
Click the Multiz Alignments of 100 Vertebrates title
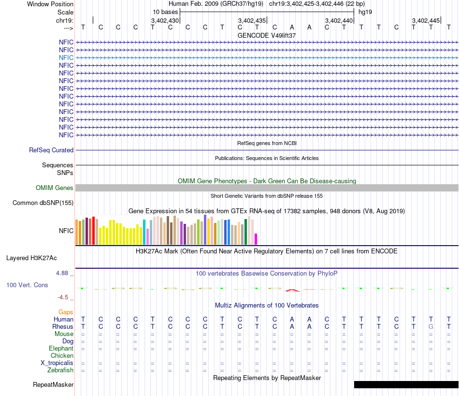click(x=267, y=305)
